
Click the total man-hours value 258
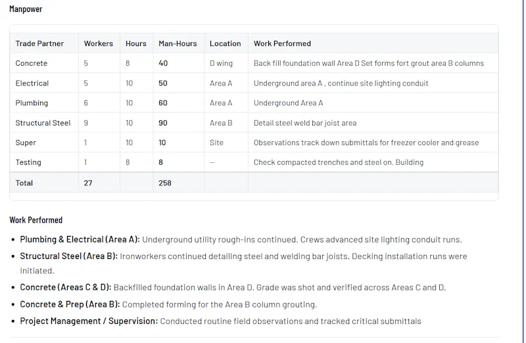pyautogui.click(x=165, y=183)
